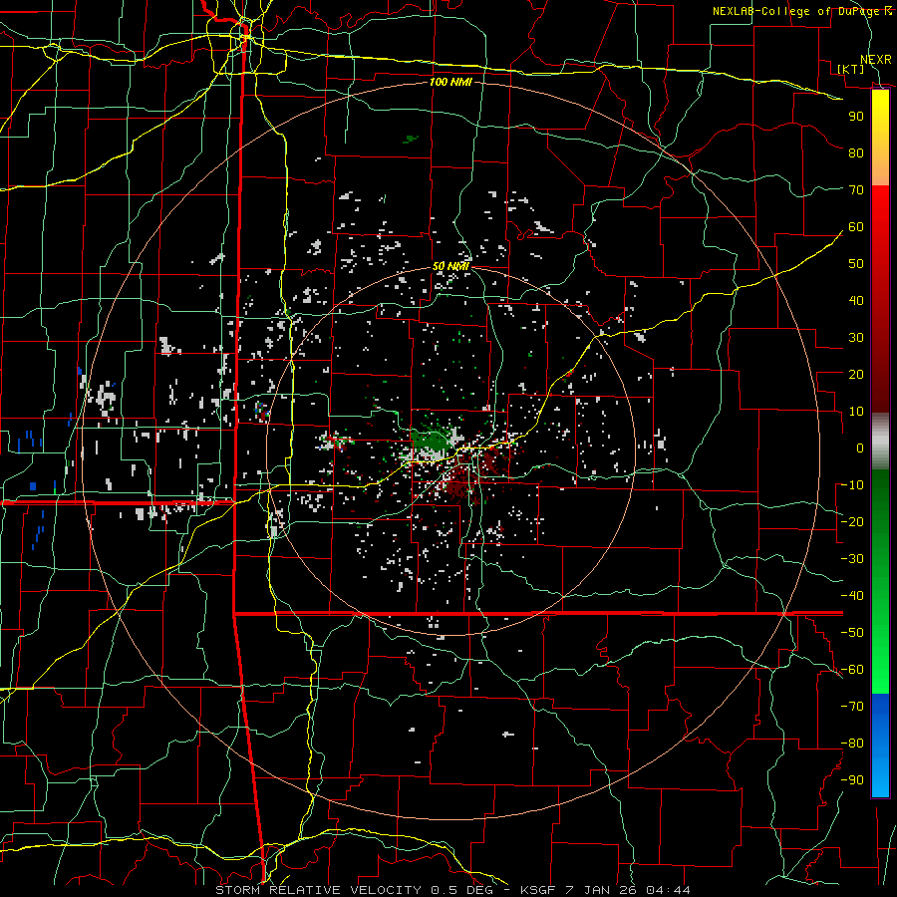Click the positive 50 scale value
The image size is (897, 897).
(x=856, y=264)
